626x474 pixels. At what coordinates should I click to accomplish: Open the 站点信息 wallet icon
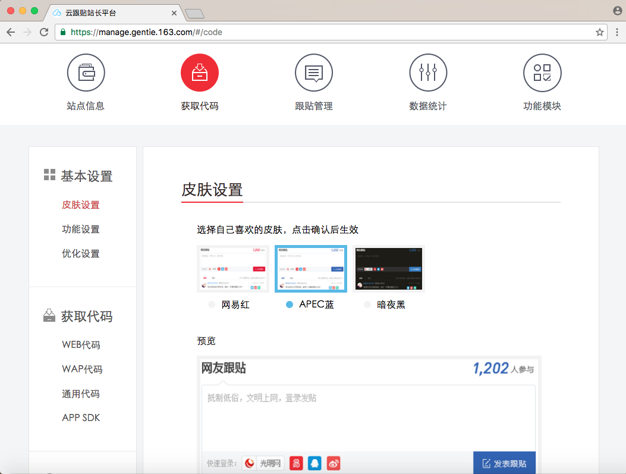86,73
